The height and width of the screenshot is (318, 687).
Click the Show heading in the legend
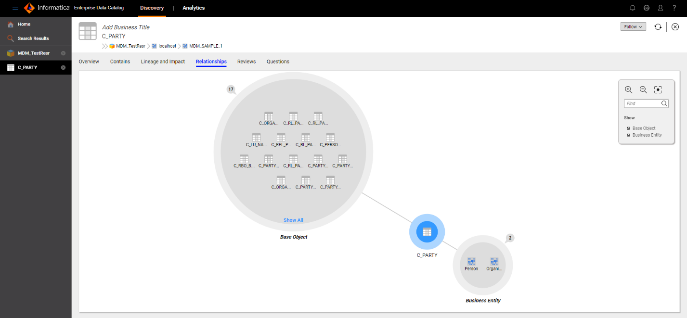click(x=629, y=118)
